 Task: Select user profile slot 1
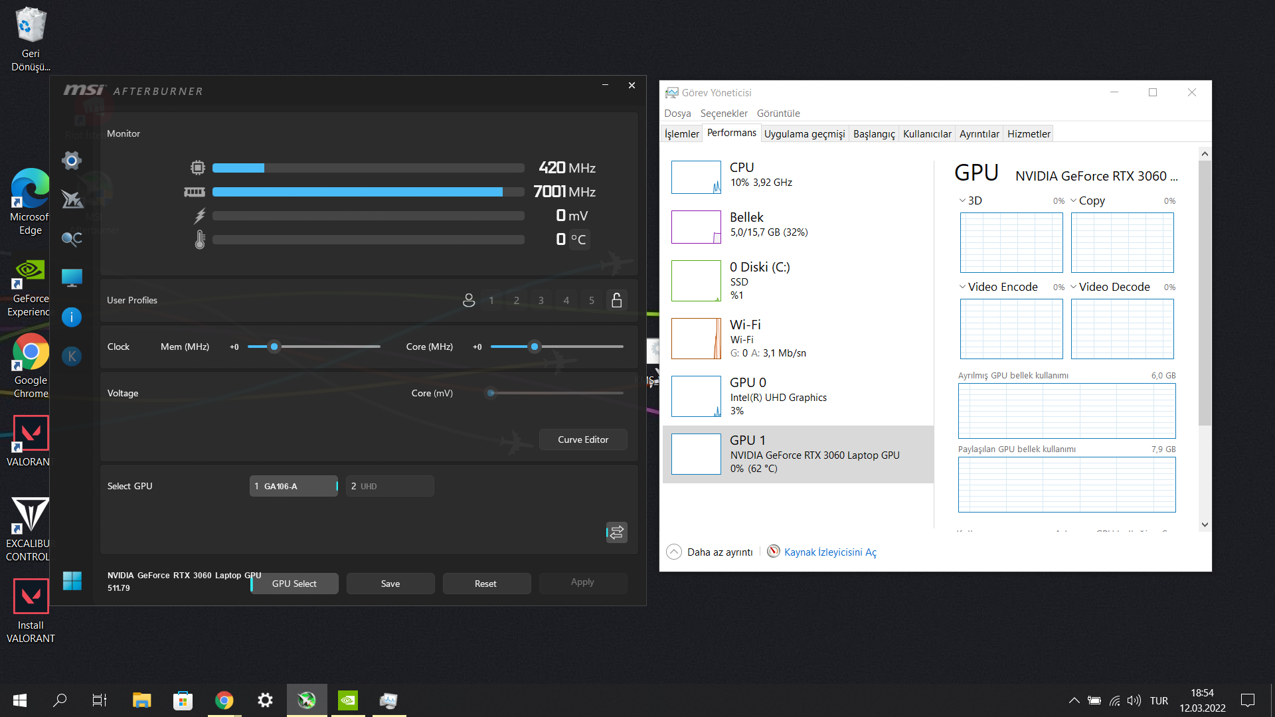coord(491,300)
